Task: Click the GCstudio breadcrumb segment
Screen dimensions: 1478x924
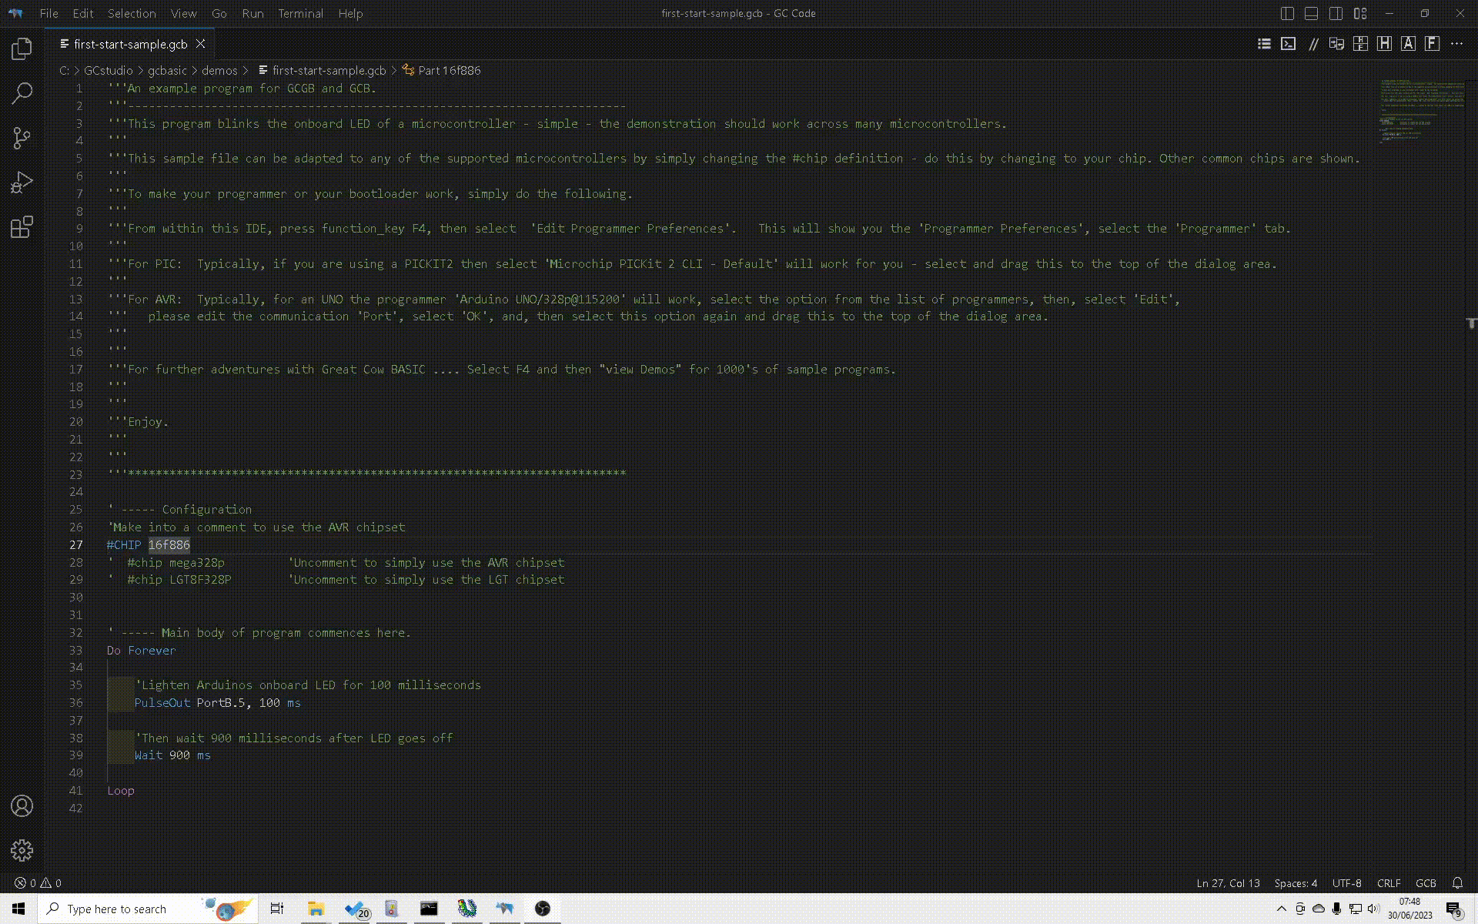Action: point(109,70)
